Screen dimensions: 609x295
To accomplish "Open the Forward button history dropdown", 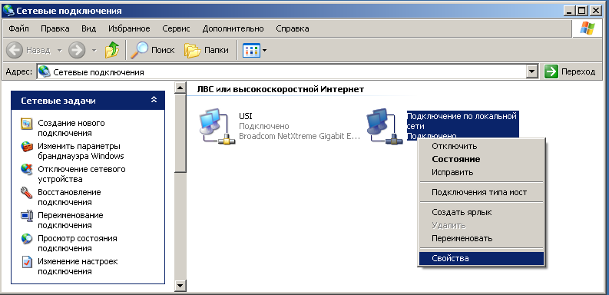I will click(94, 50).
